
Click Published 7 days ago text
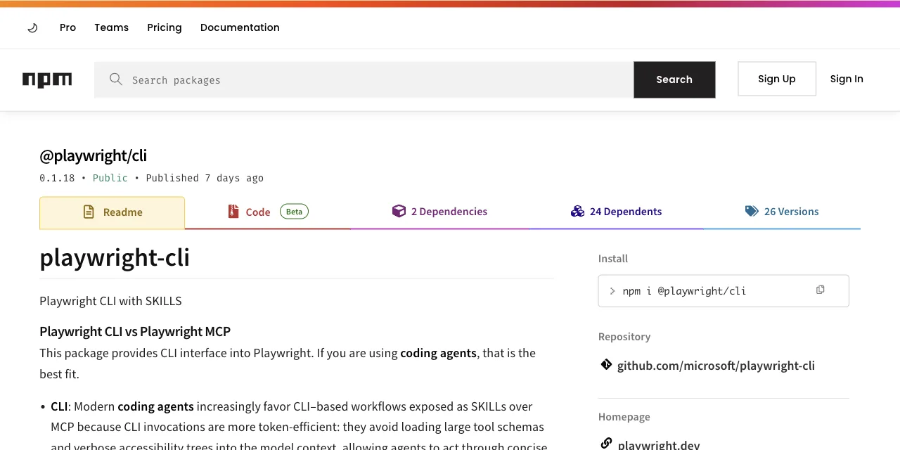tap(205, 178)
